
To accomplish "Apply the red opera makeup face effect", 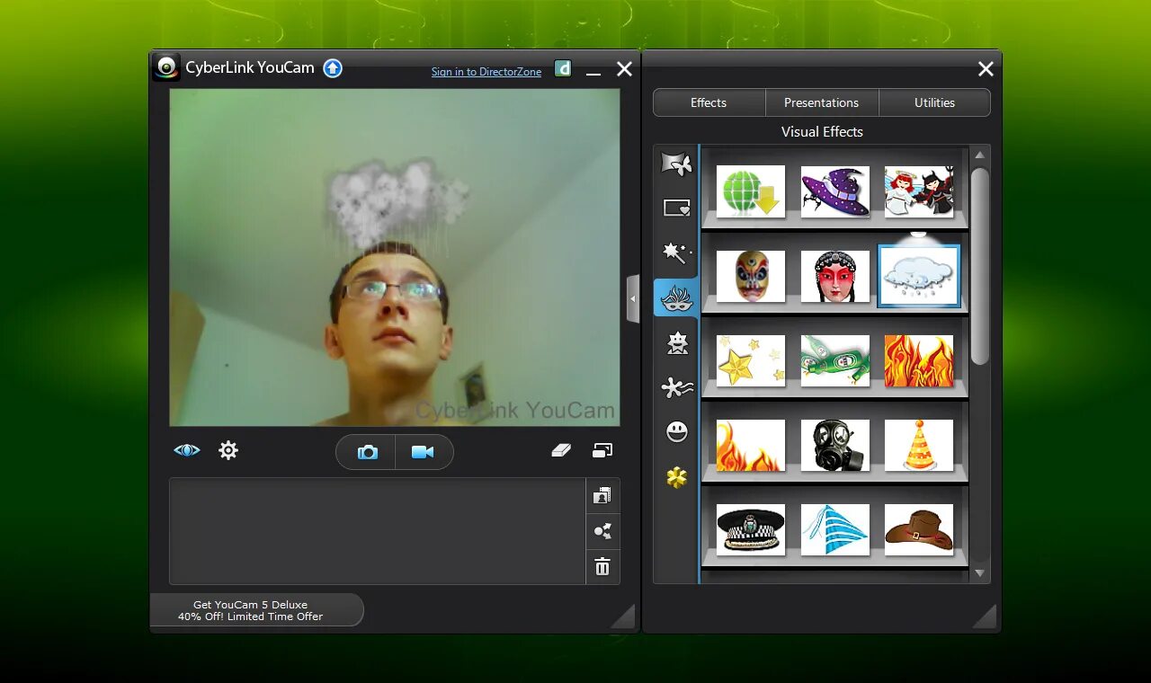I will (835, 276).
